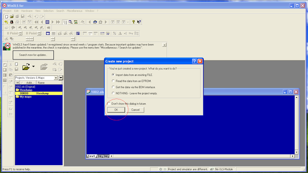Image resolution: width=308 pixels, height=173 pixels.
Task: Click the dialog's question mark help button
Action: pos(194,61)
